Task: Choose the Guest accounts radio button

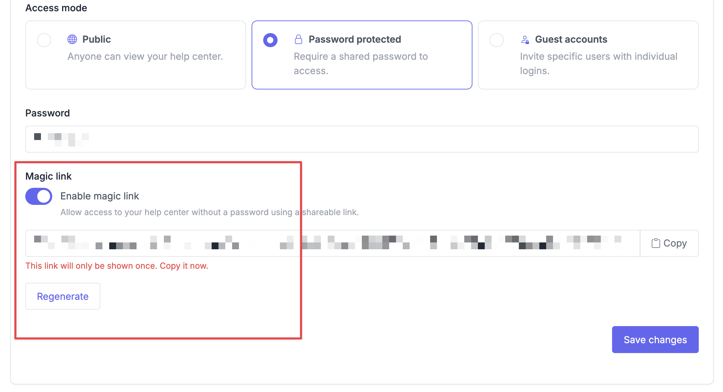Action: tap(497, 40)
